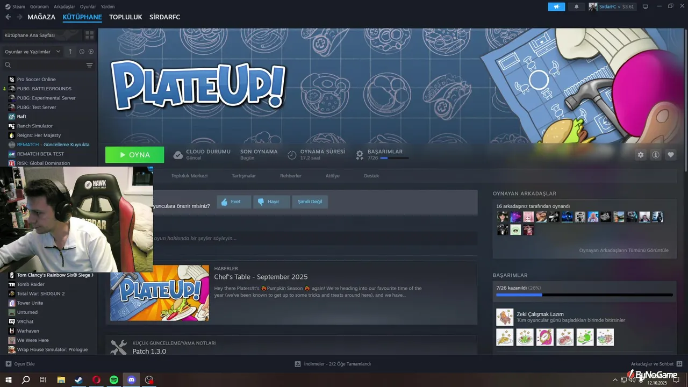Click the Zeki Çalışmak Lazım achievement icon
The height and width of the screenshot is (387, 688).
point(505,317)
